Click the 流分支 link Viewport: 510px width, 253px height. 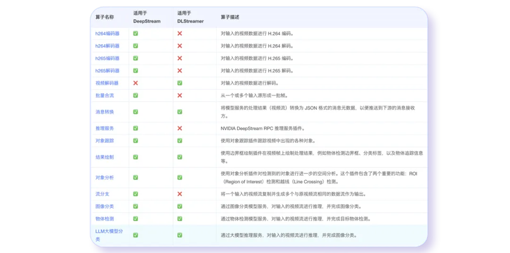point(103,193)
